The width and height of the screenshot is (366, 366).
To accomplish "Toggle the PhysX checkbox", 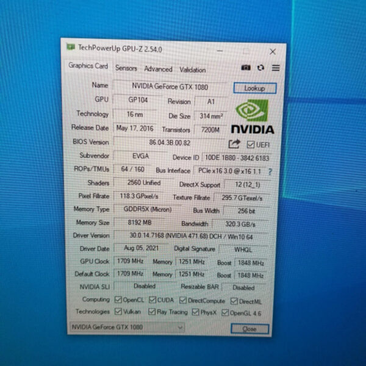I will pos(195,312).
